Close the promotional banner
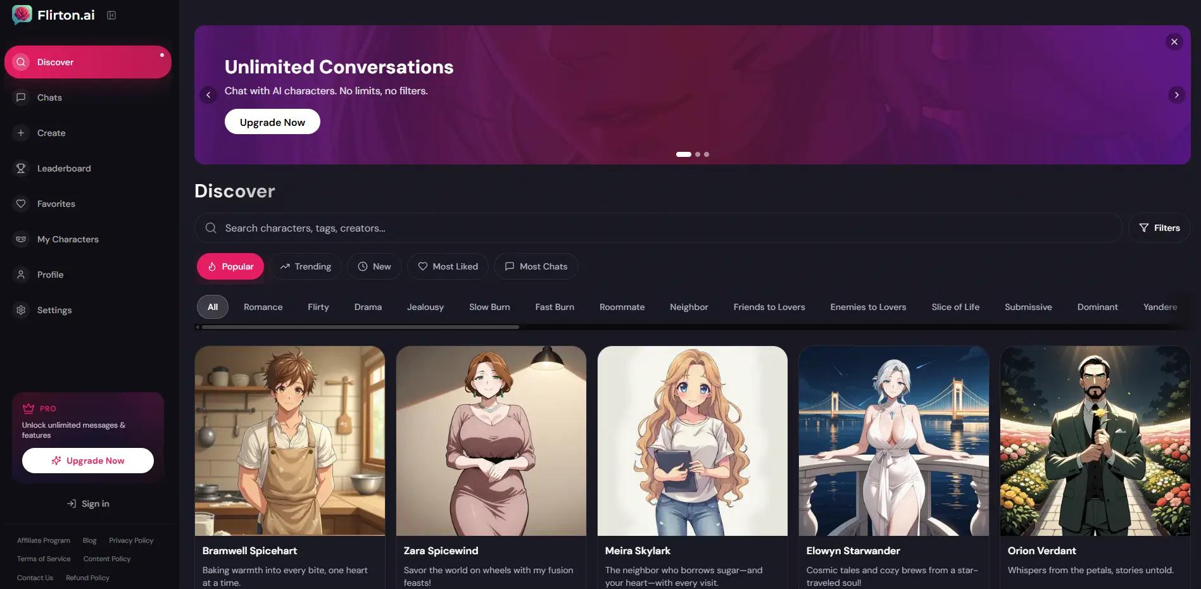1201x589 pixels. coord(1174,42)
